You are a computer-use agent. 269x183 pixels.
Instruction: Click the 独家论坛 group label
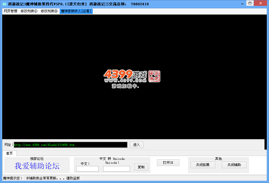pyautogui.click(x=37, y=158)
